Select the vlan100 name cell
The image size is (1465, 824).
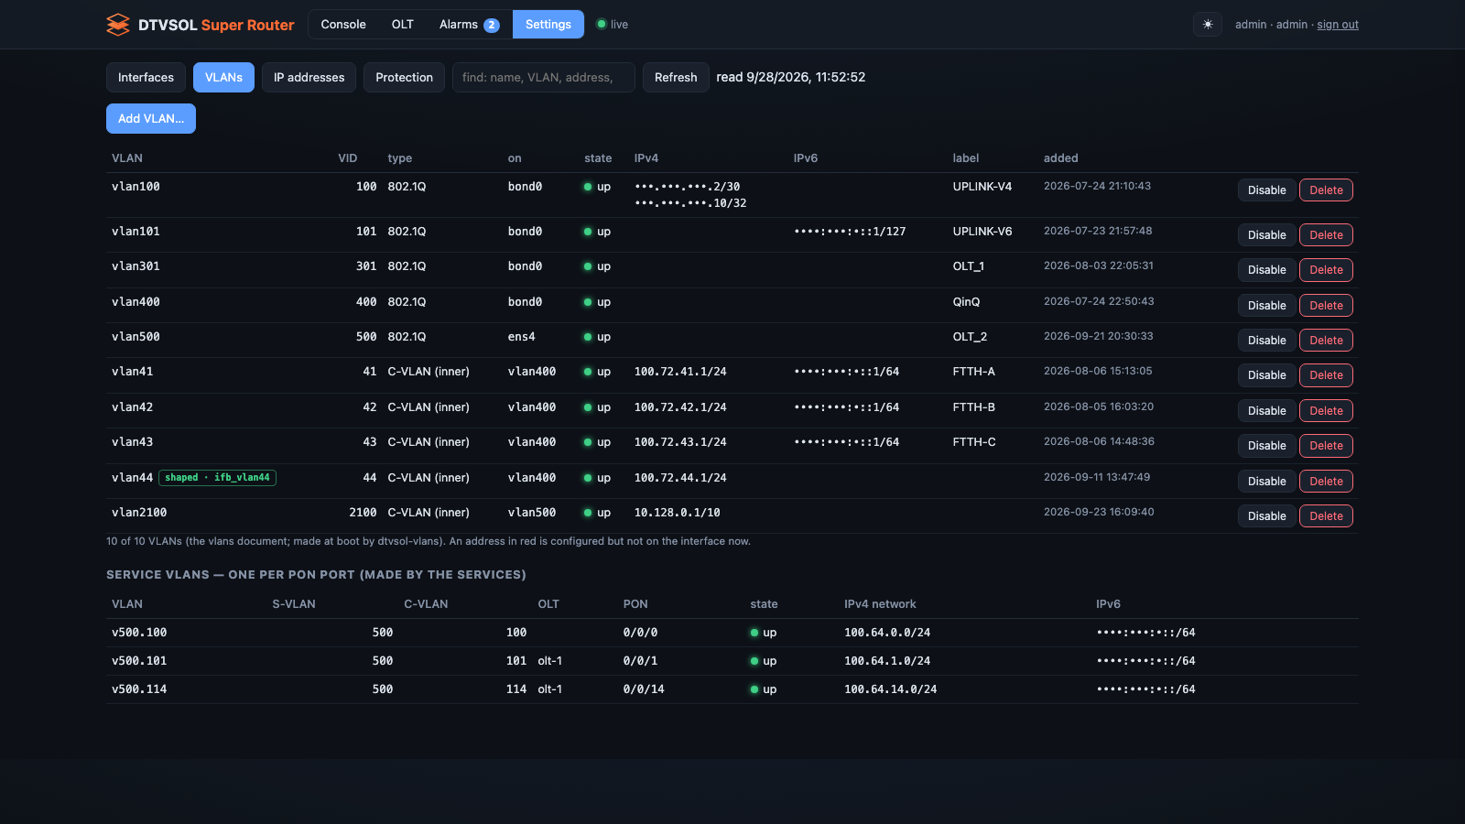pyautogui.click(x=136, y=187)
